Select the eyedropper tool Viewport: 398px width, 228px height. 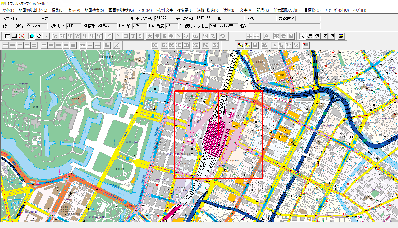(108, 36)
